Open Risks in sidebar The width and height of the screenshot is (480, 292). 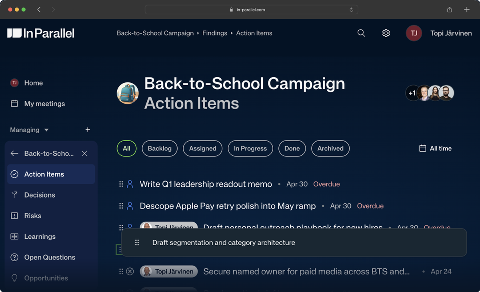[33, 216]
